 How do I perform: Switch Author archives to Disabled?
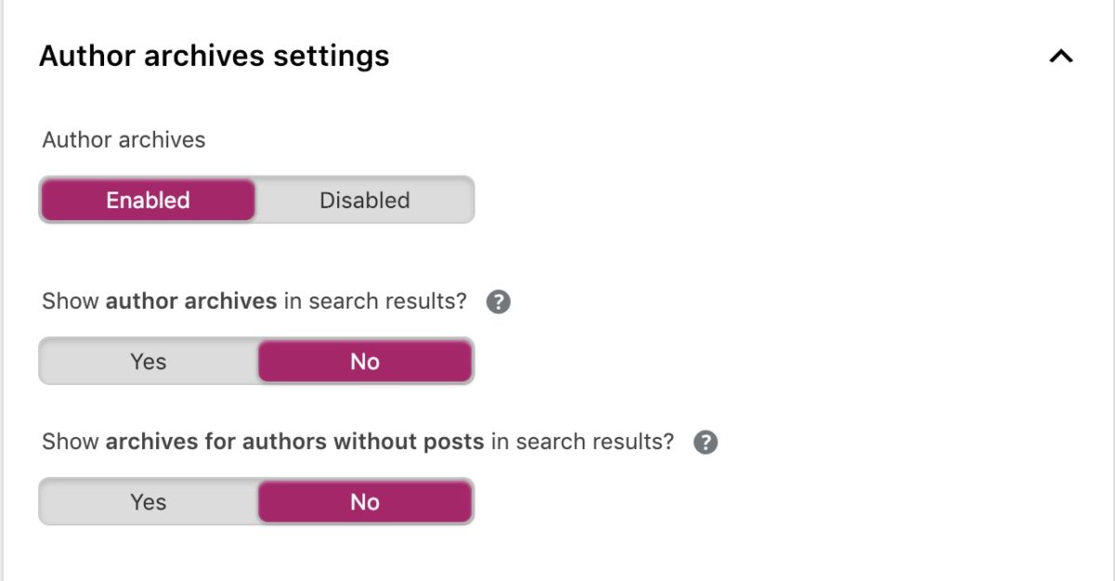point(364,200)
